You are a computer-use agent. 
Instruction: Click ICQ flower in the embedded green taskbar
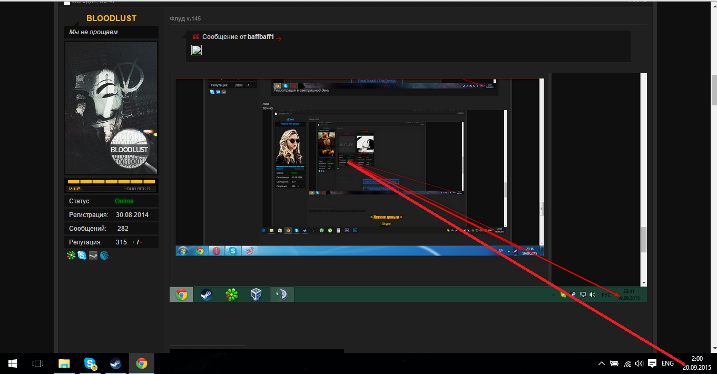pos(231,294)
